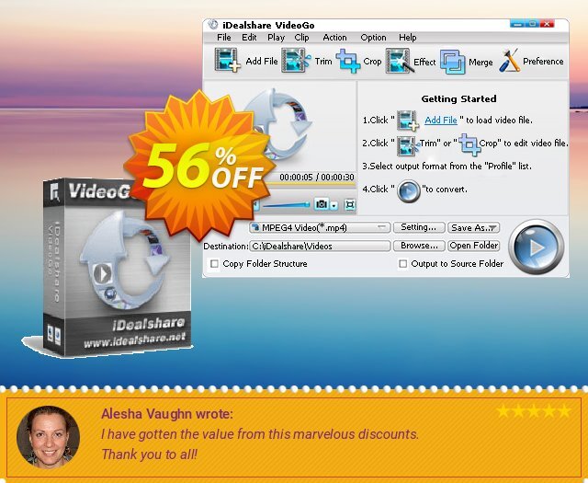Click Alesha Vaughn's profile photo
Viewport: 588px width, 483px height.
49,437
